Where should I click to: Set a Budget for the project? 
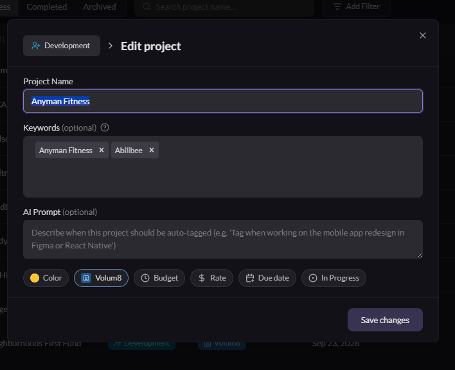(159, 278)
